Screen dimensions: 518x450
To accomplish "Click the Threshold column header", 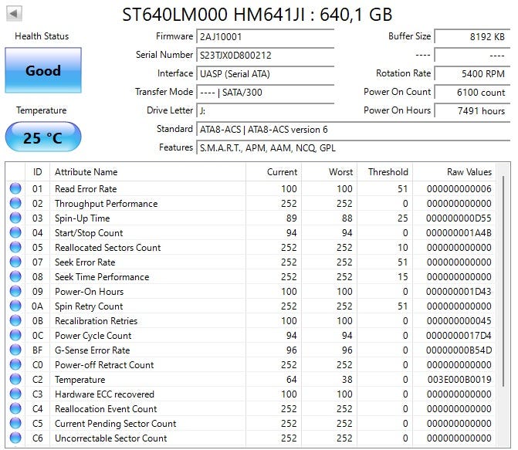I will 387,172.
